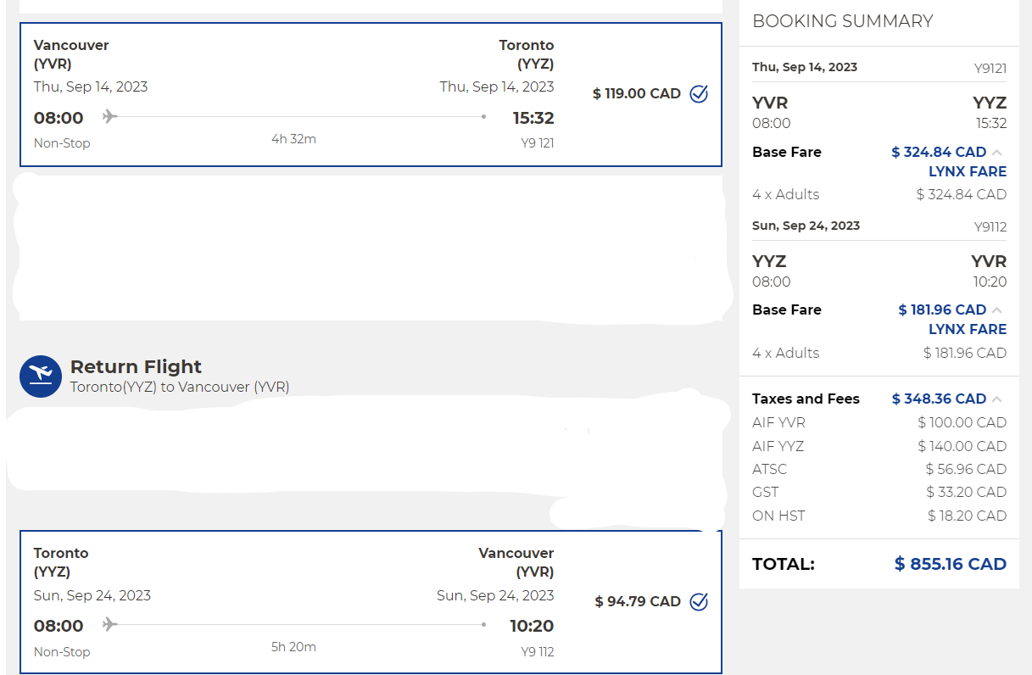
Task: Toggle checkmark beside $119.00 CAD fare
Action: pos(699,94)
